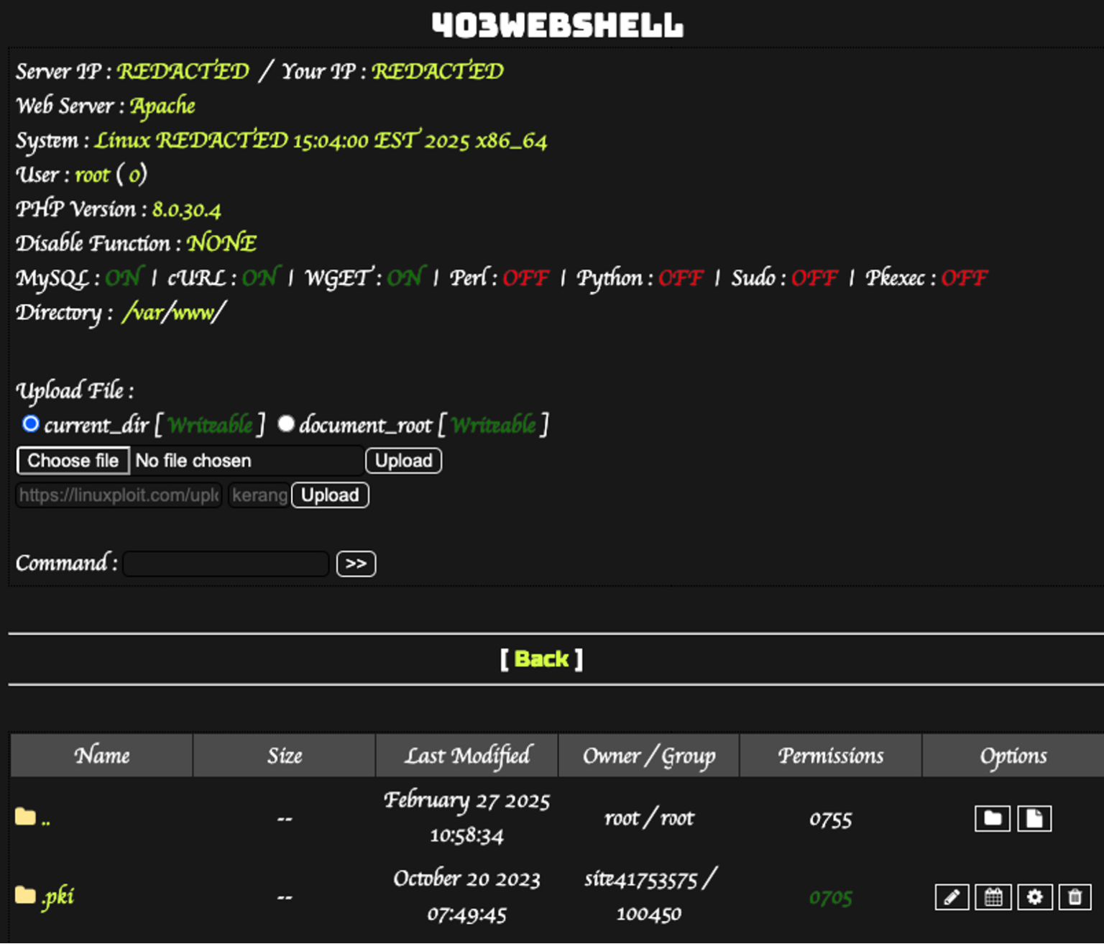The image size is (1104, 944).
Task: Click the green 0705 permissions value for .pki
Action: (x=830, y=897)
